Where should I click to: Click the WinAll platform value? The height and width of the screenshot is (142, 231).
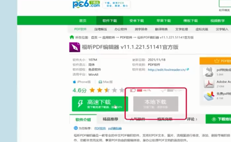[93, 74]
